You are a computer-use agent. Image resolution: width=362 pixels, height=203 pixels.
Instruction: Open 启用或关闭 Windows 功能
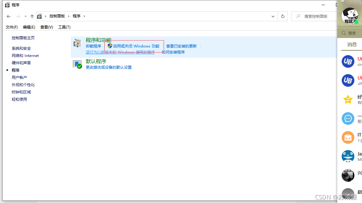pyautogui.click(x=136, y=46)
